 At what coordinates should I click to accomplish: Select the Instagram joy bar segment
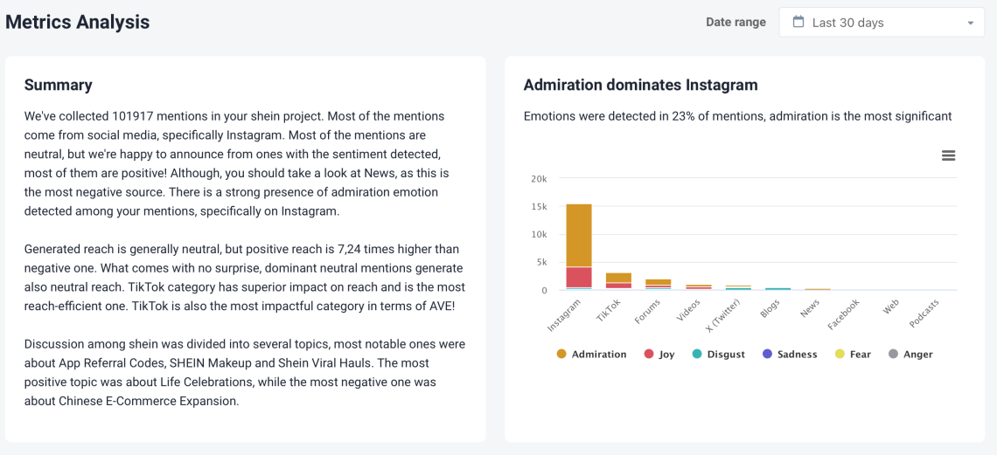point(579,278)
